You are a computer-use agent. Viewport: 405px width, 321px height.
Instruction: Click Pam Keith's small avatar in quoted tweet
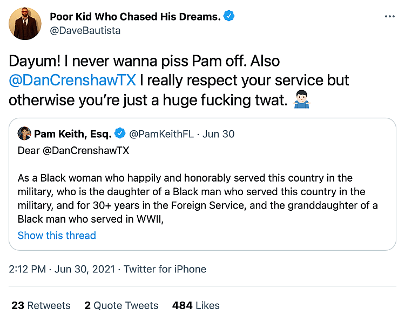click(x=24, y=133)
